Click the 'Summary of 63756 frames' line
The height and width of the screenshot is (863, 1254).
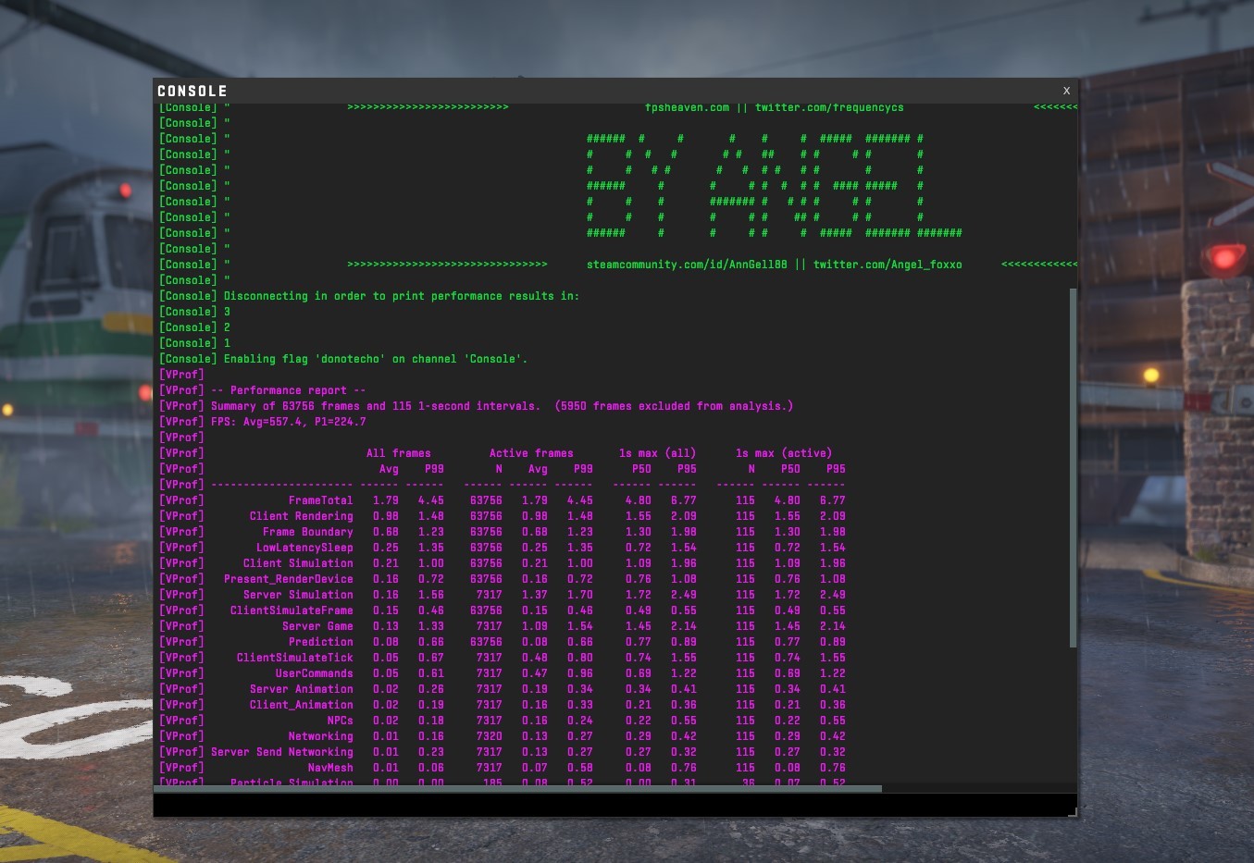[x=477, y=406]
